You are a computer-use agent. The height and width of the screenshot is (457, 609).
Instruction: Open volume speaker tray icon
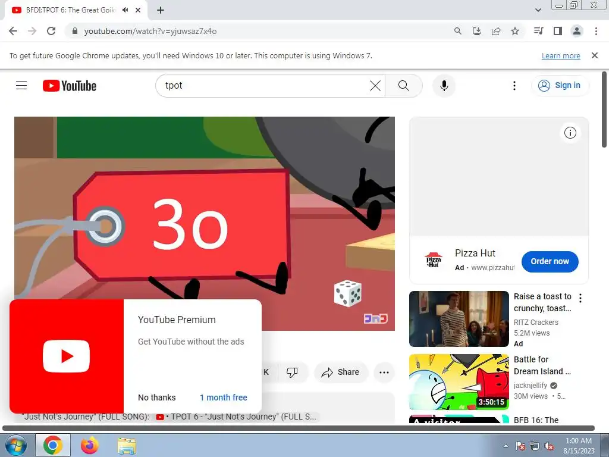[x=549, y=446]
